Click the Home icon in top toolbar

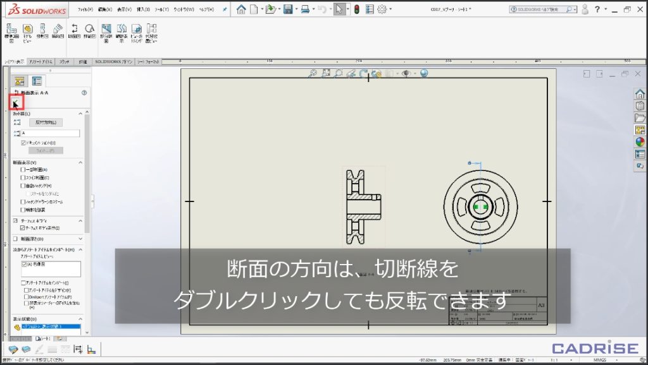241,9
